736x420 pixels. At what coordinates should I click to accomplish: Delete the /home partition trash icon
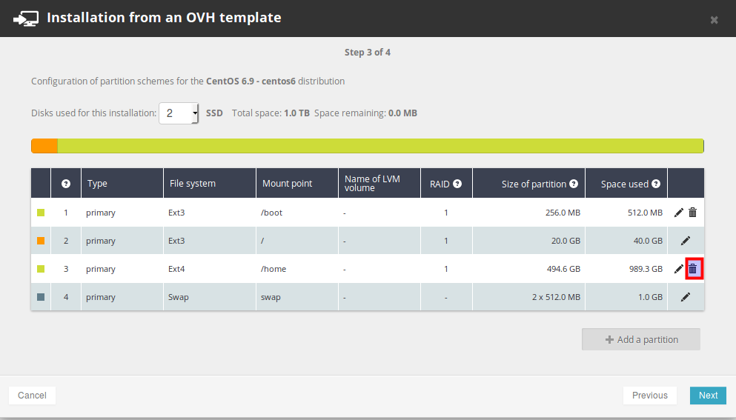click(693, 269)
